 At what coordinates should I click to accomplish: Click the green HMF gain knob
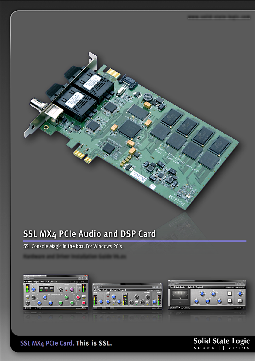click(x=66, y=297)
